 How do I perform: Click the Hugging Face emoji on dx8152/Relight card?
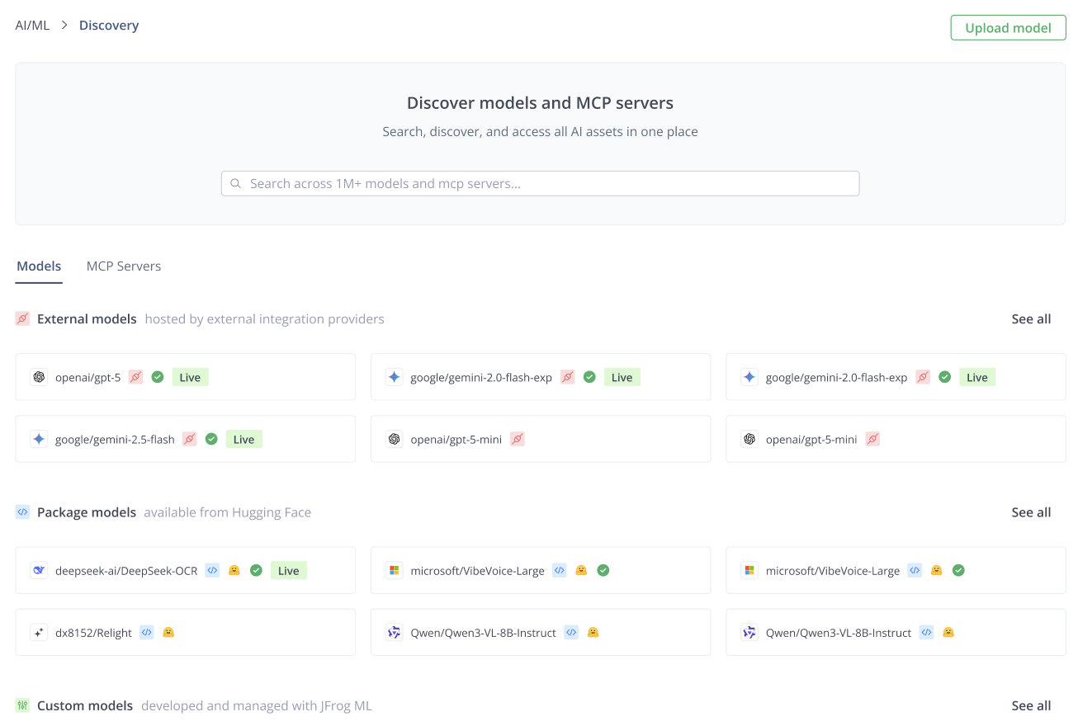click(x=168, y=633)
